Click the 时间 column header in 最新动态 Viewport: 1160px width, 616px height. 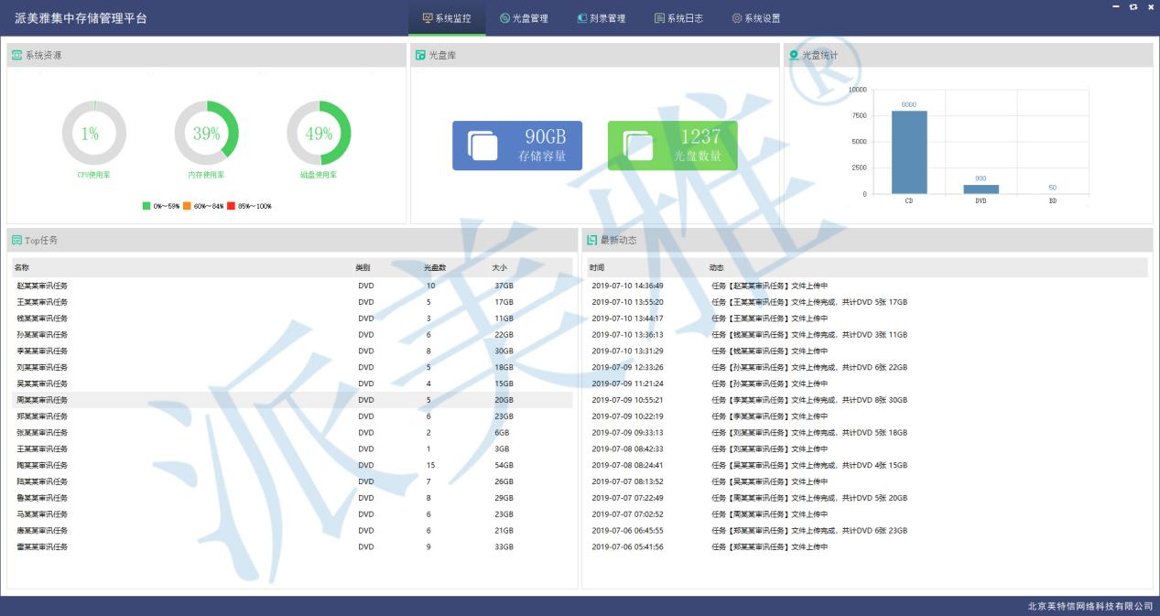click(x=597, y=267)
